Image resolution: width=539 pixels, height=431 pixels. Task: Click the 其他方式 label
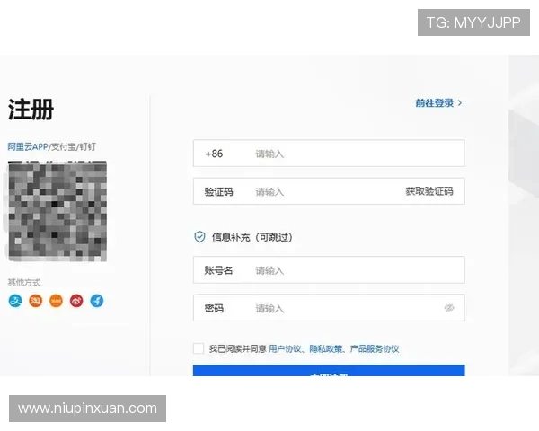coord(24,283)
